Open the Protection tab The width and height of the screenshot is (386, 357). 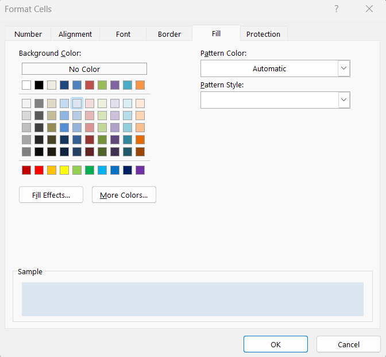point(263,34)
